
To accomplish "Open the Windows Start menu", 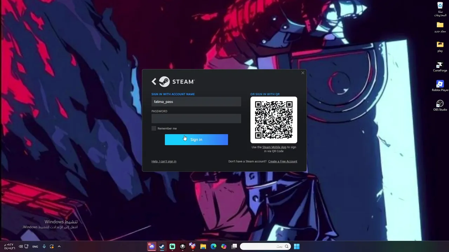I will pyautogui.click(x=296, y=246).
